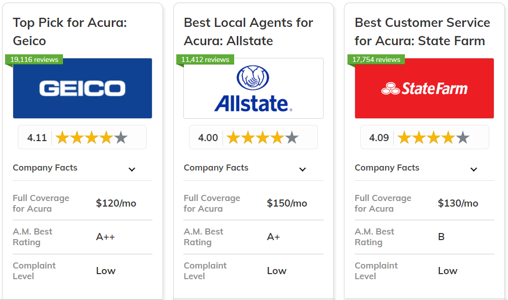Viewport: 508px width, 300px height.
Task: Click the fifth gray star in Geico rating
Action: 121,138
